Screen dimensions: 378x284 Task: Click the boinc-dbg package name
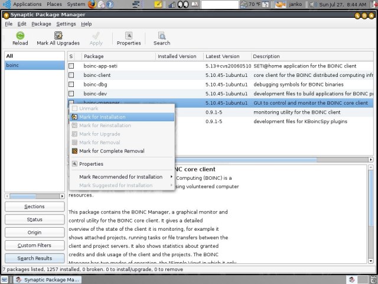[95, 84]
